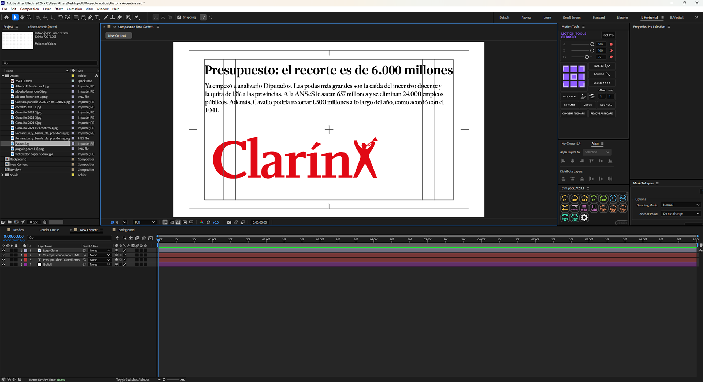Expand the Solids folder
Screen dimensions: 703x382
pos(3,175)
